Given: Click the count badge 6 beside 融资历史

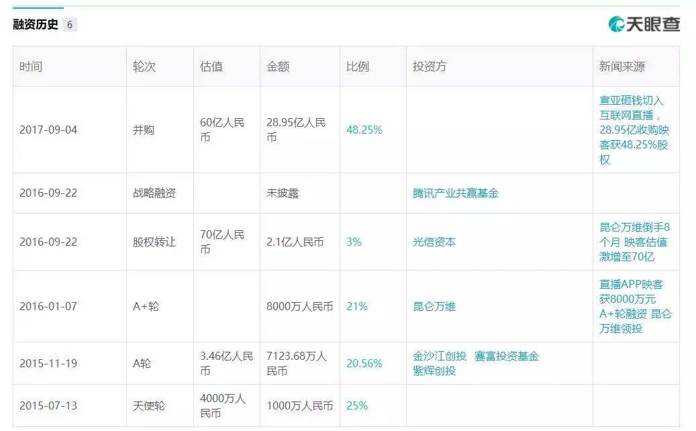Looking at the screenshot, I should click(x=70, y=24).
